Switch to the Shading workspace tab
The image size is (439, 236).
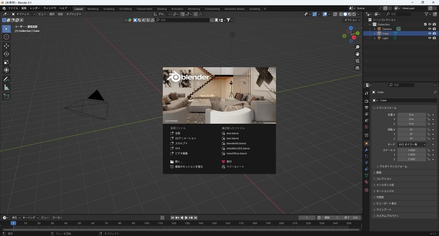coord(162,9)
